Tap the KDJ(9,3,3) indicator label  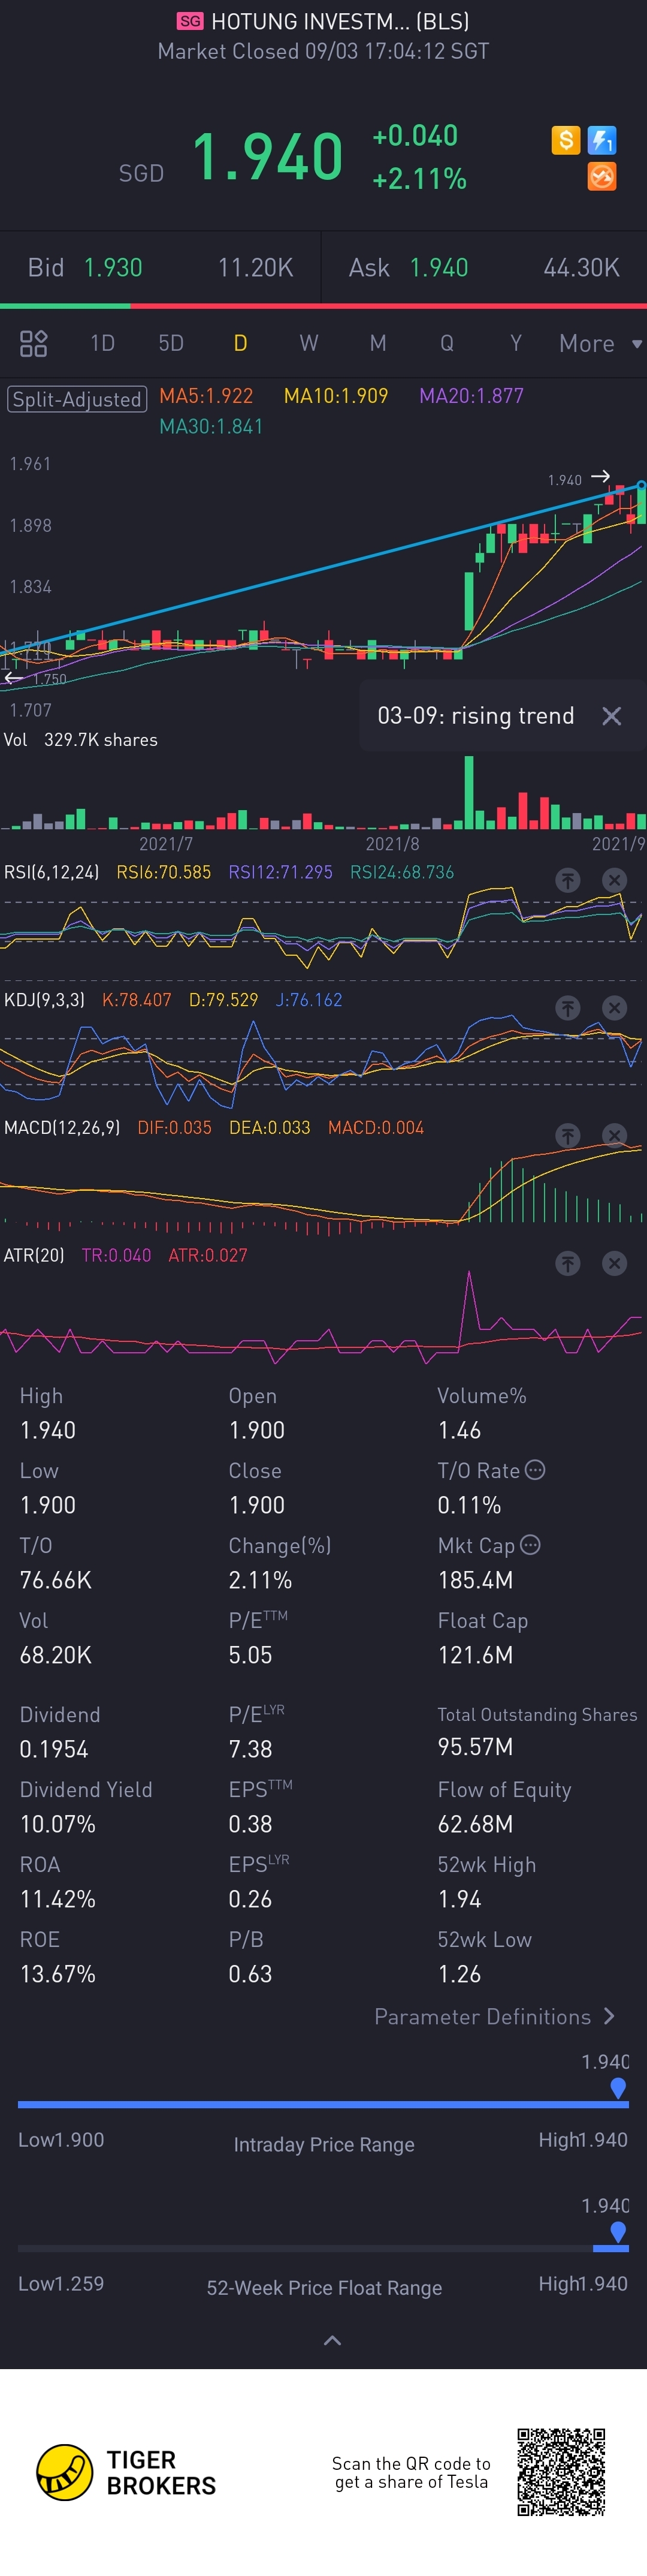pyautogui.click(x=44, y=1000)
